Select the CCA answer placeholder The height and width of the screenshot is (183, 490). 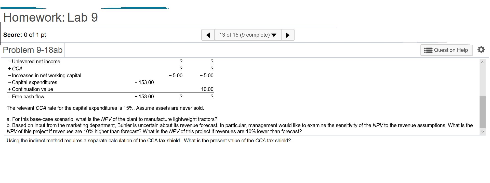(x=181, y=68)
